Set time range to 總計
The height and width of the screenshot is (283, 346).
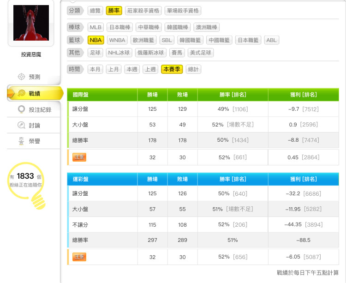pyautogui.click(x=193, y=69)
